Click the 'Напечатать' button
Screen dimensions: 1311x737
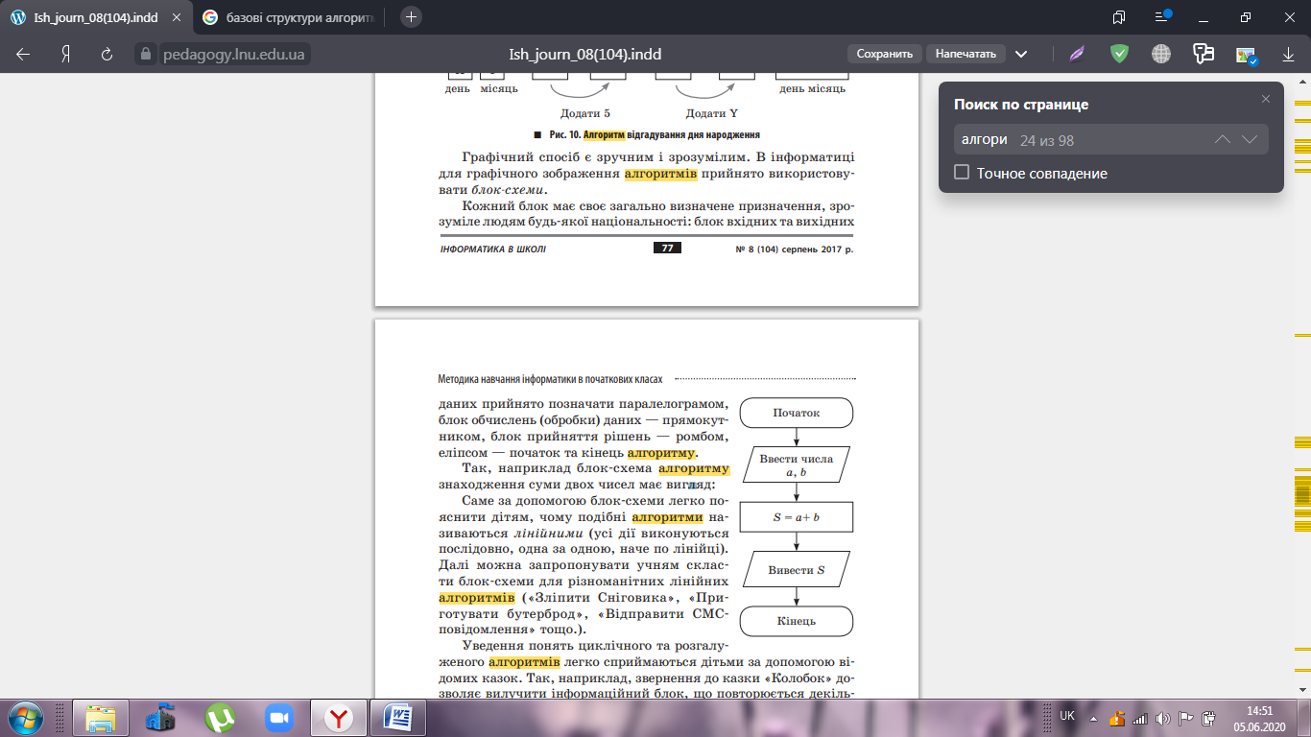[966, 55]
